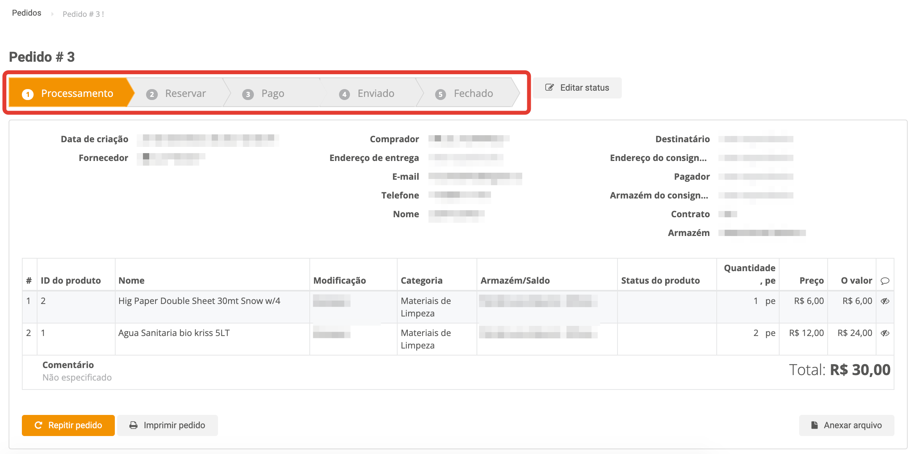Click the comment bubble icon in table header

pos(885,281)
